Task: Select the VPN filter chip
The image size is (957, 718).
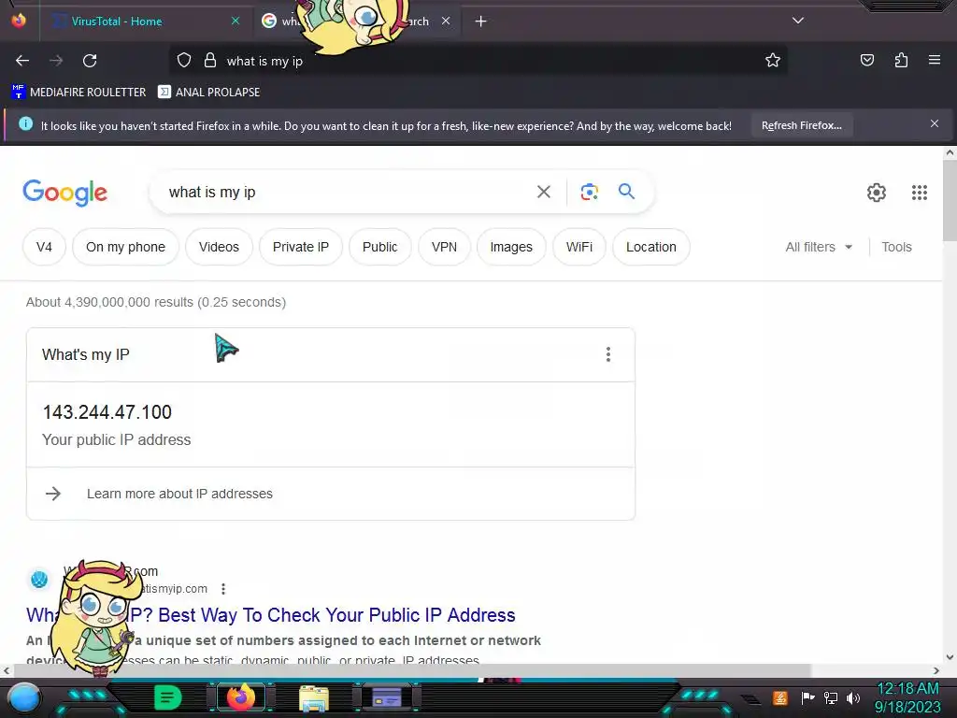Action: click(x=444, y=247)
